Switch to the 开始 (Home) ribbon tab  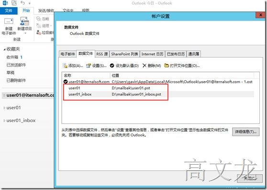click(x=26, y=11)
